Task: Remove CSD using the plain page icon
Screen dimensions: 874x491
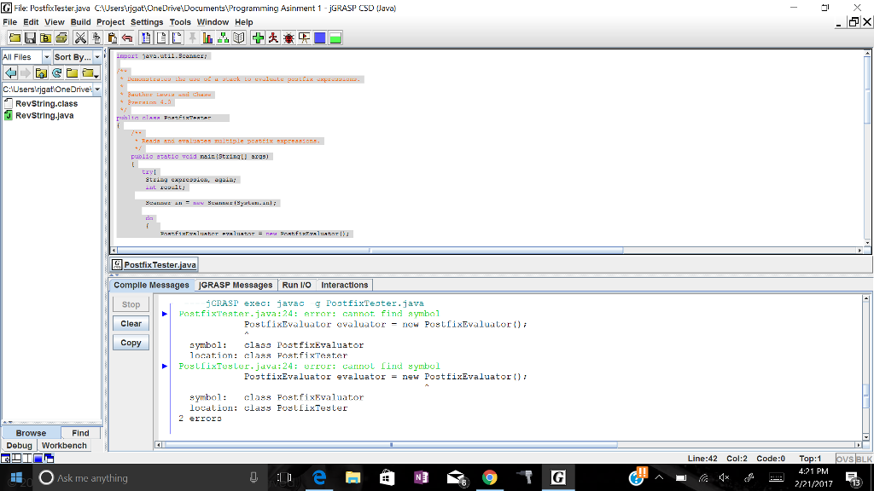Action: 161,38
